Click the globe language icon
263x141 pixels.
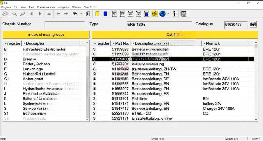162,14
